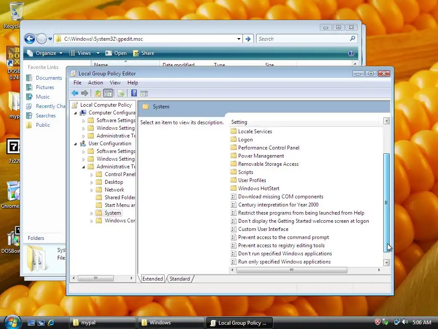
Task: Collapse User Configuration Administrative Templates node
Action: [83, 167]
